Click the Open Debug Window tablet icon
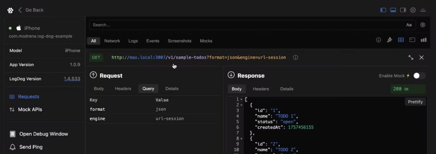The image size is (436, 154). tap(13, 134)
